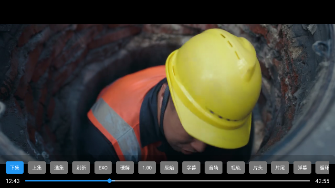Switch player engine with EXO button
The image size is (335, 188).
tap(103, 168)
